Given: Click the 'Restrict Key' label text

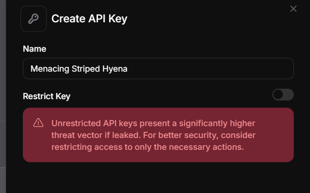Looking at the screenshot, I should coord(47,96).
